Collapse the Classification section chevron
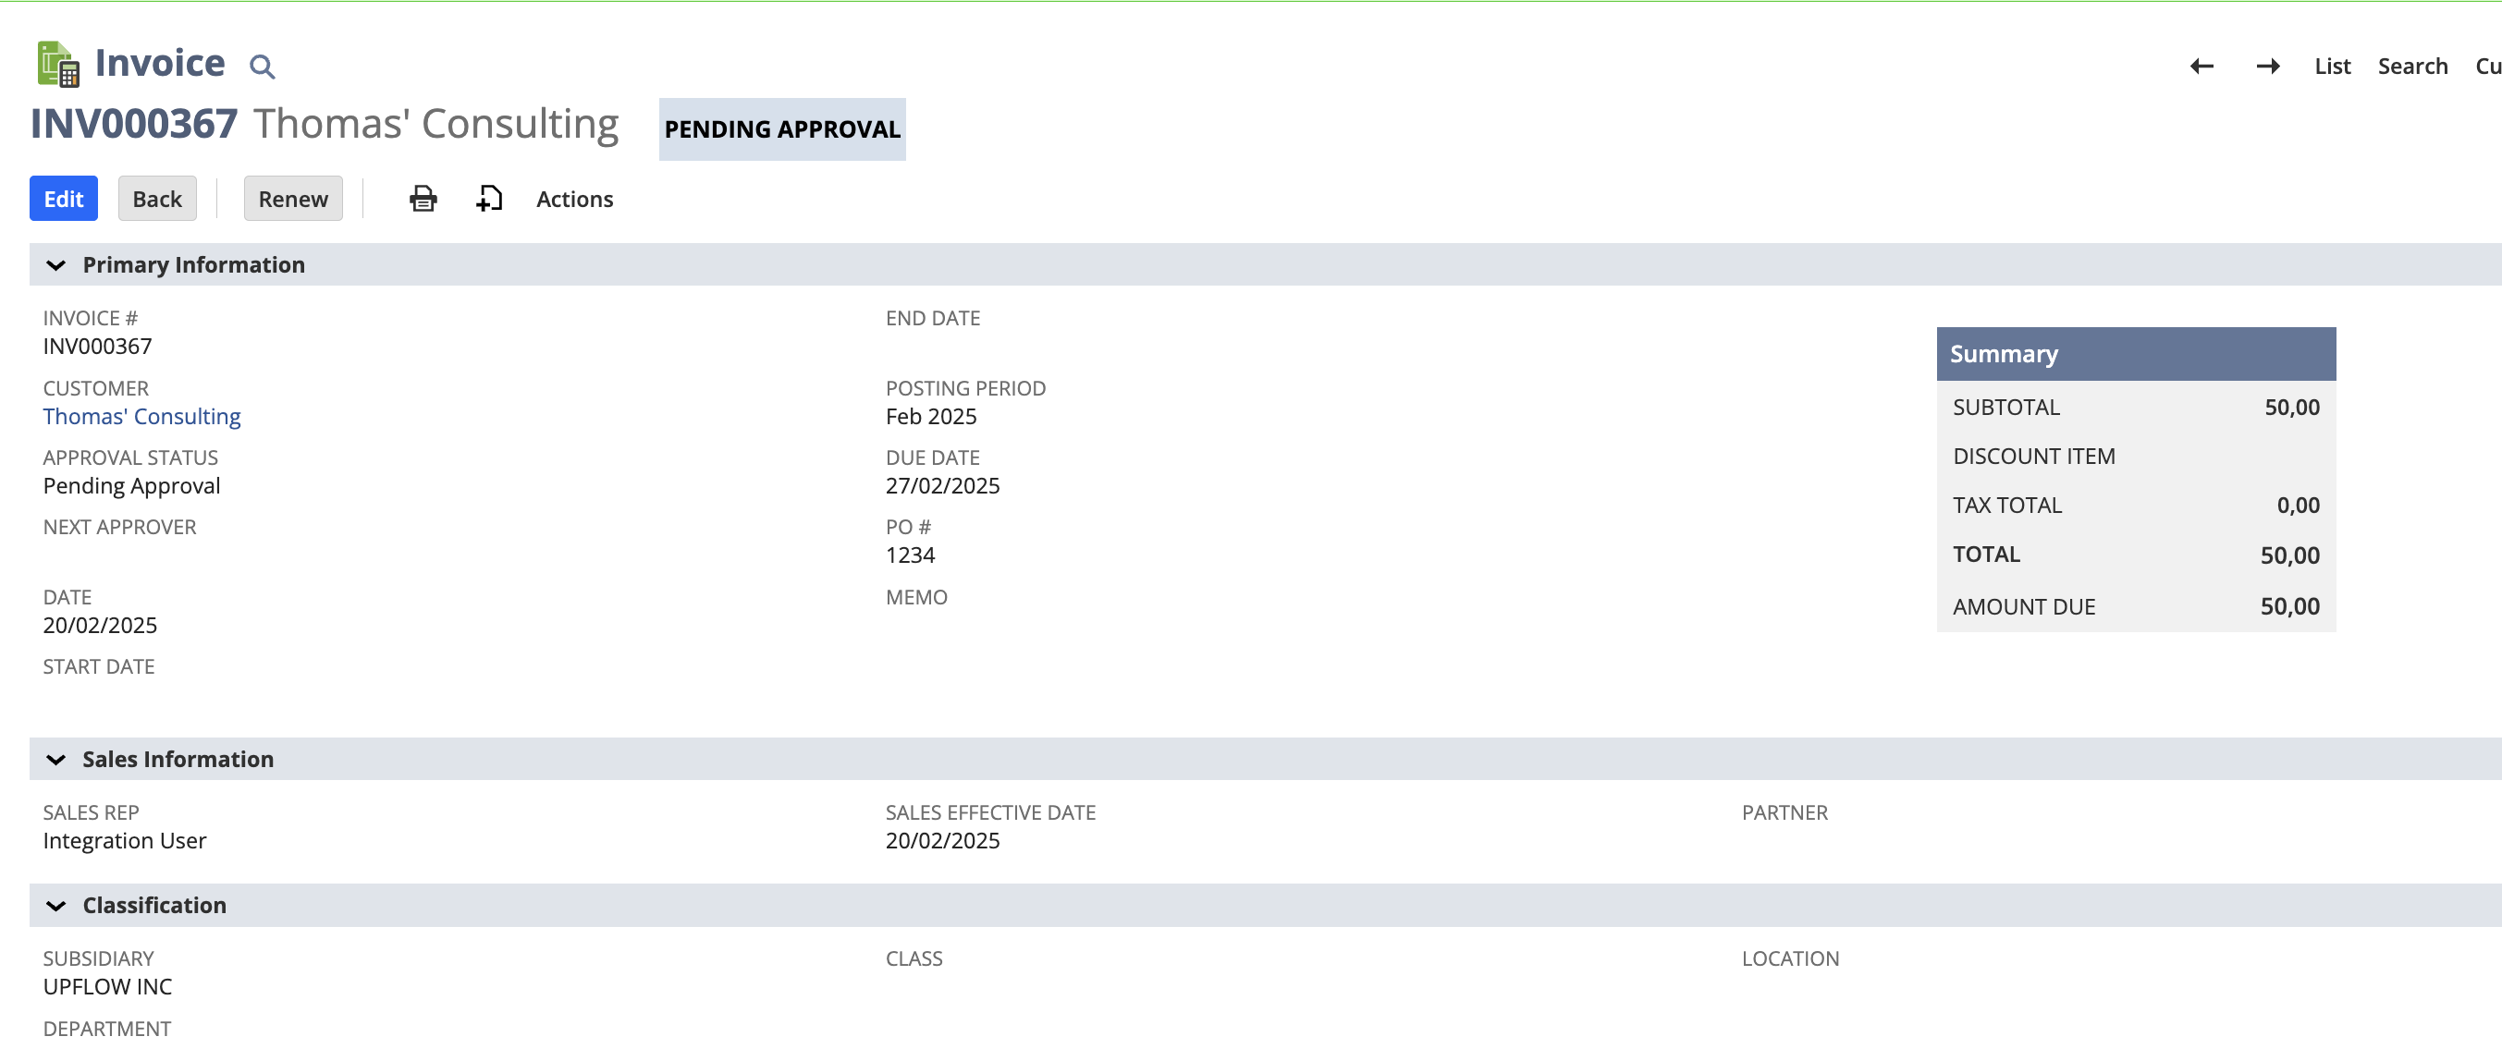The image size is (2502, 1061). (x=56, y=906)
